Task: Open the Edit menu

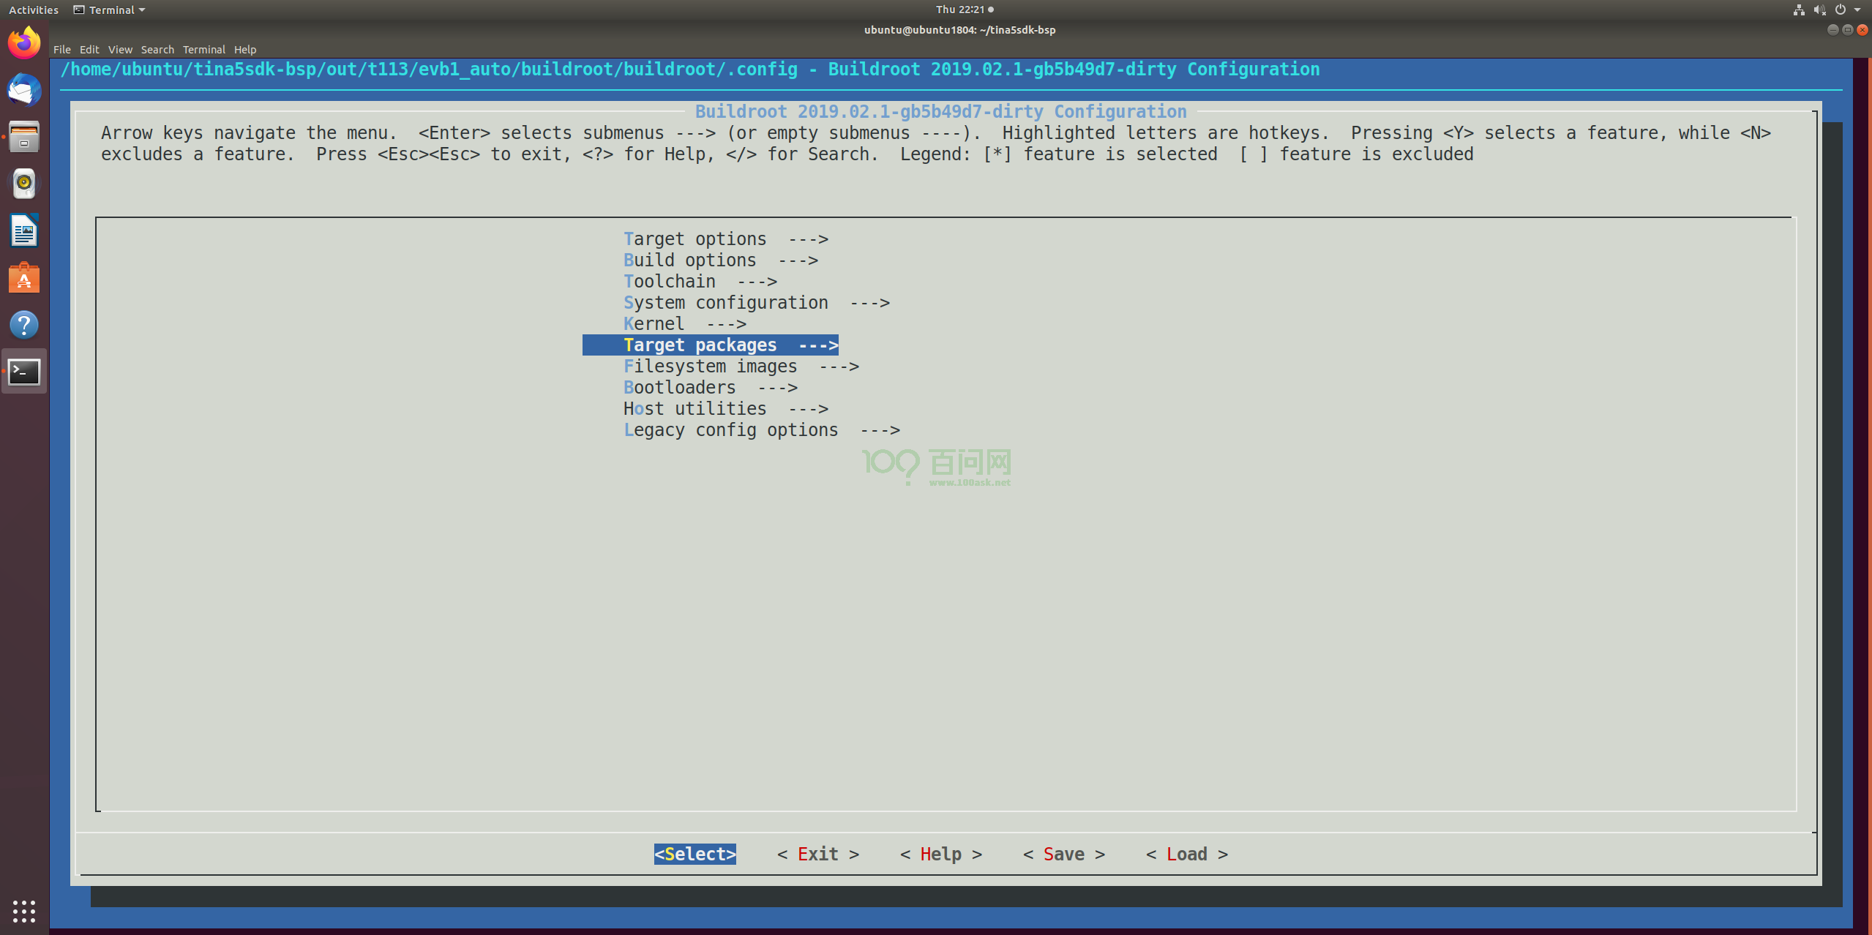Action: tap(89, 50)
